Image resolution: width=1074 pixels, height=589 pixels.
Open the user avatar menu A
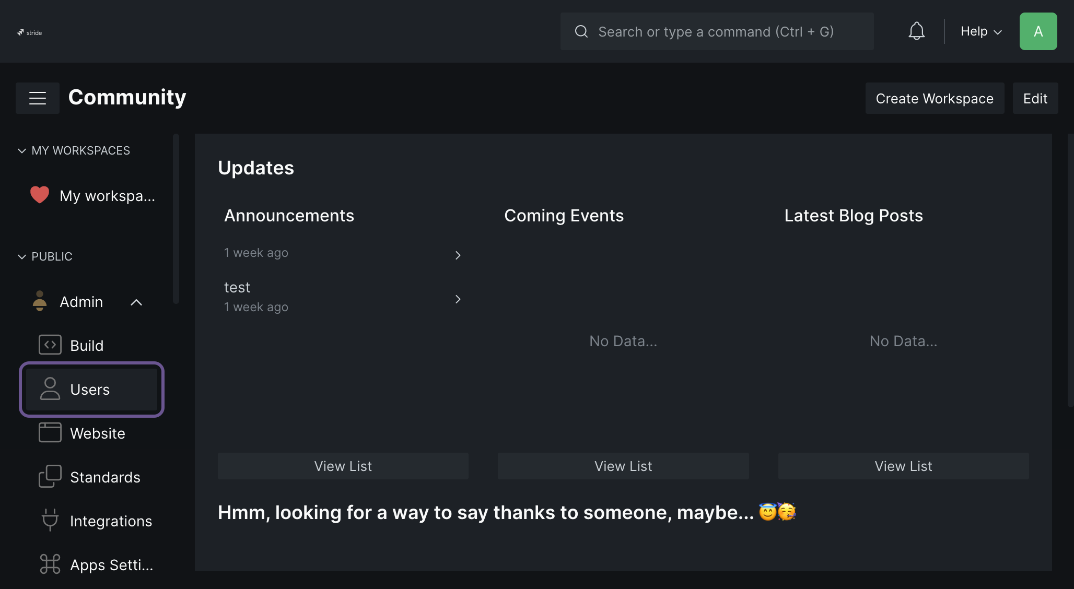1038,31
